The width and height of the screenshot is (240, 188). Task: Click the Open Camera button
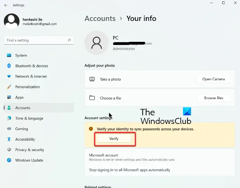coord(214,79)
